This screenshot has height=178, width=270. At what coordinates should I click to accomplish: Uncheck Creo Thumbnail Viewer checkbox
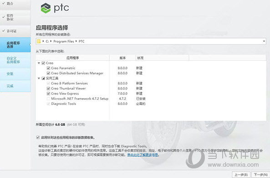coord(48,89)
